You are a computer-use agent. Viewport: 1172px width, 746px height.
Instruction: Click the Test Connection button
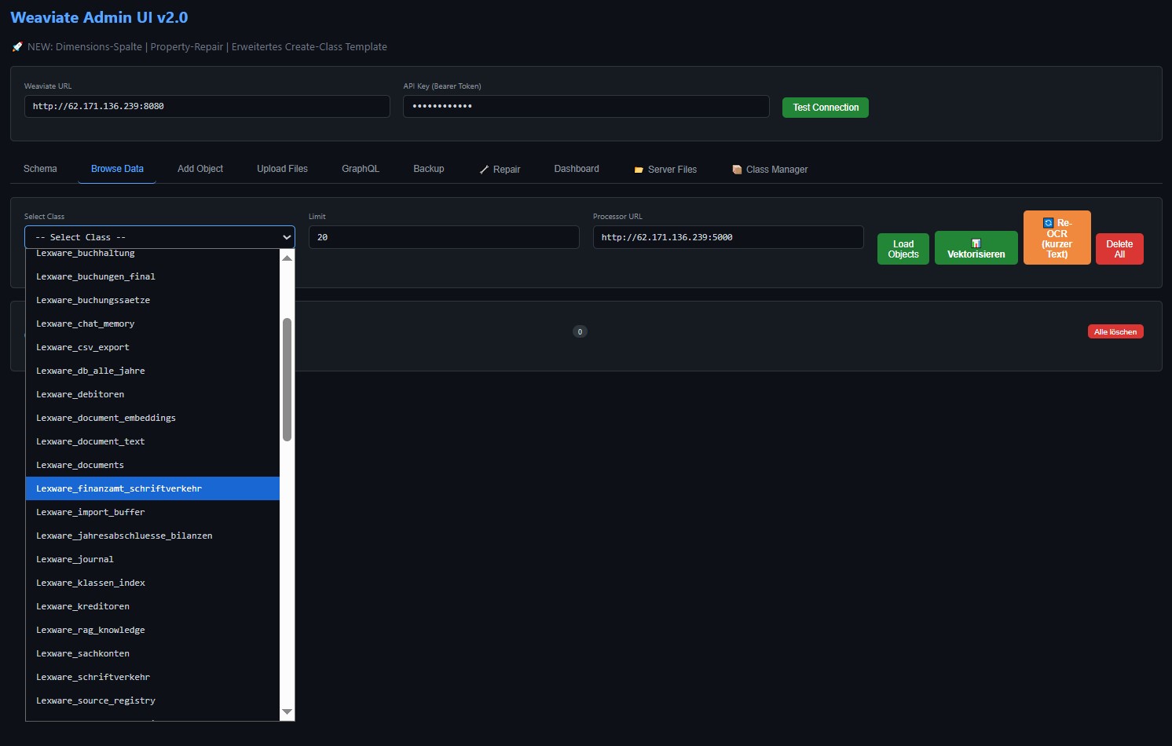tap(826, 108)
